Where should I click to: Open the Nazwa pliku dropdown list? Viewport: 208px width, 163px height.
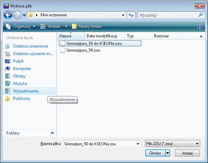[x=138, y=144]
